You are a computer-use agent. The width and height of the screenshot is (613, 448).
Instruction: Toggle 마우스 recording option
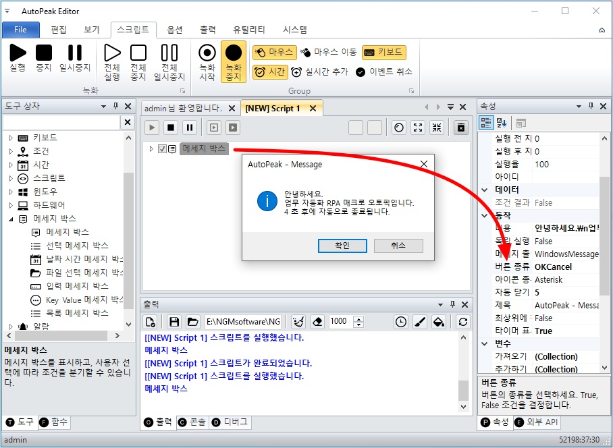click(273, 52)
